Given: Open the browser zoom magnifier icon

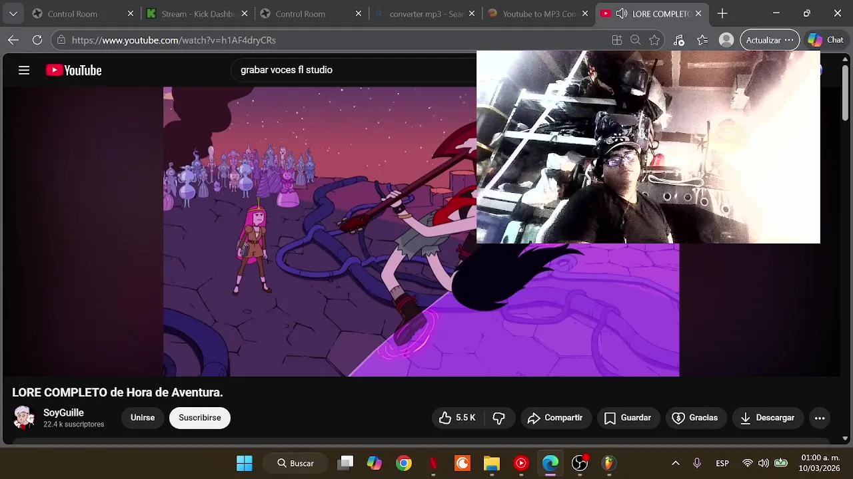Looking at the screenshot, I should (636, 40).
